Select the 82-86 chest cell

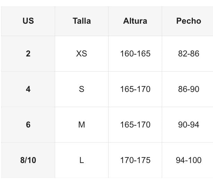pyautogui.click(x=188, y=54)
